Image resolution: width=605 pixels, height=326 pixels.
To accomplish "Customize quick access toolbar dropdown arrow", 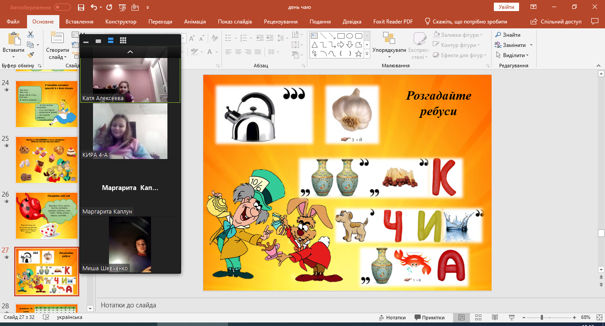I will coord(147,8).
